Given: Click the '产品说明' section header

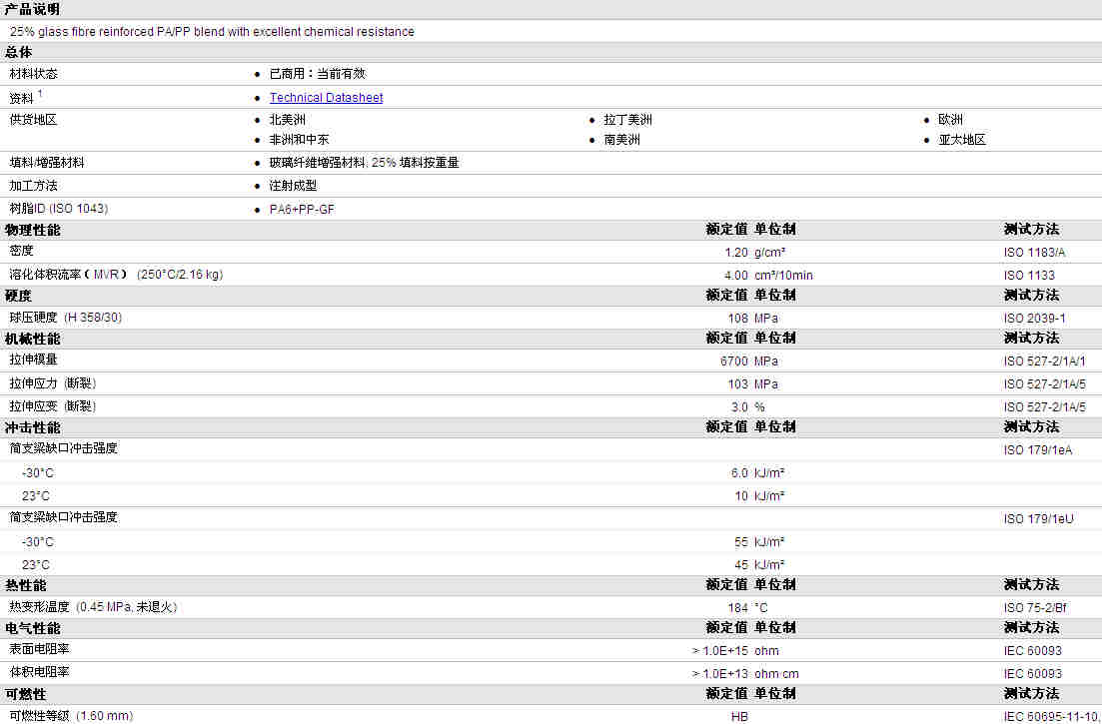Looking at the screenshot, I should (x=32, y=9).
